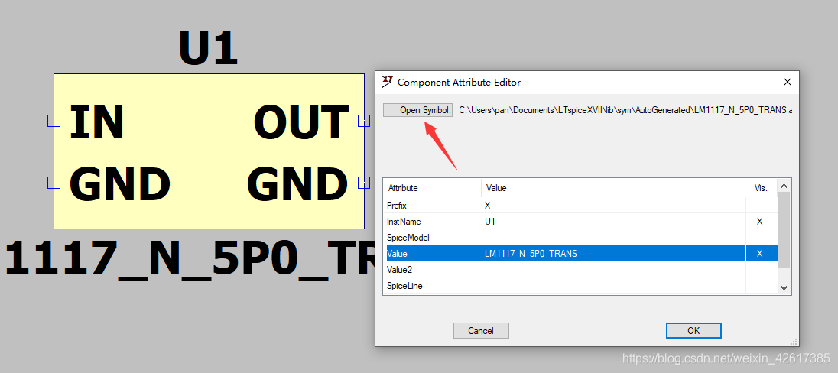The width and height of the screenshot is (838, 373).
Task: Click the U1 label above the symbol
Action: pos(209,49)
